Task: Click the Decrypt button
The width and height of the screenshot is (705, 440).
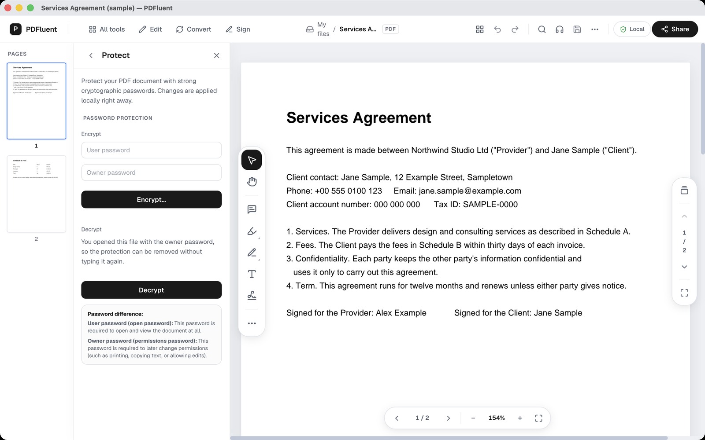Action: point(151,290)
